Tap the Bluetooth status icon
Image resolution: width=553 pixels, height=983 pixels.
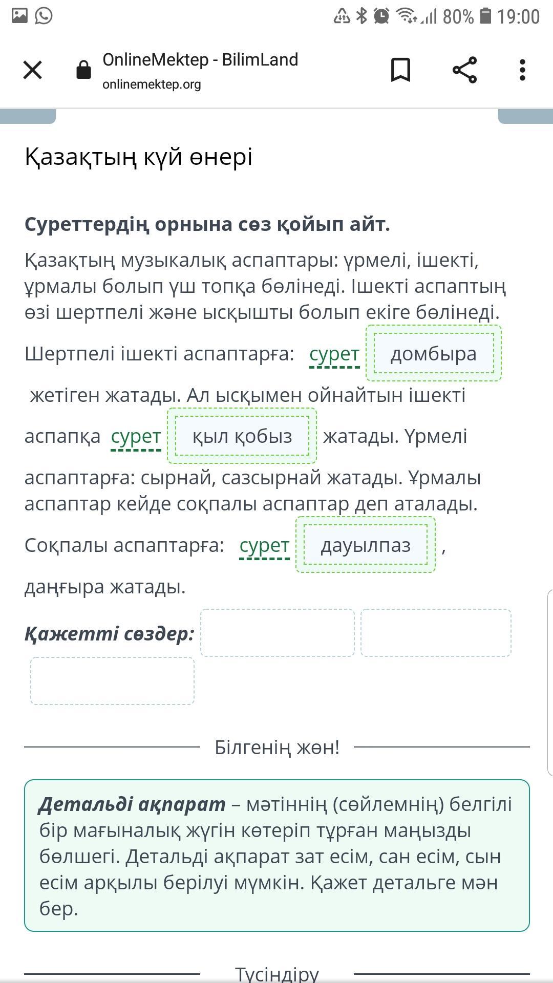tap(361, 16)
